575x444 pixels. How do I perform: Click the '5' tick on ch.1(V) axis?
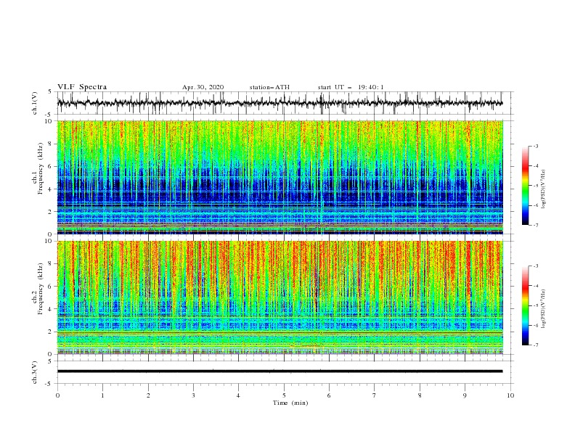pyautogui.click(x=50, y=91)
